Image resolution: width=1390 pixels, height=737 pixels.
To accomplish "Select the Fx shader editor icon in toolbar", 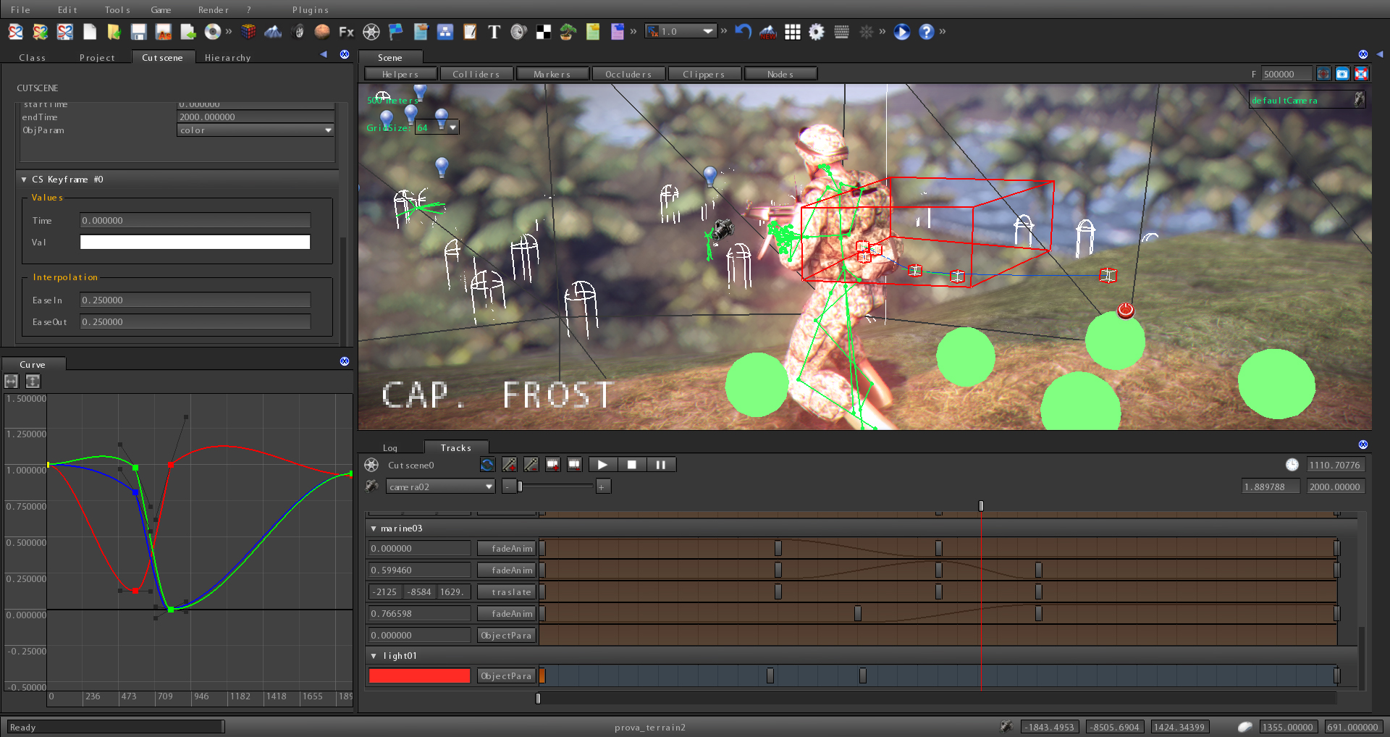I will (x=346, y=32).
